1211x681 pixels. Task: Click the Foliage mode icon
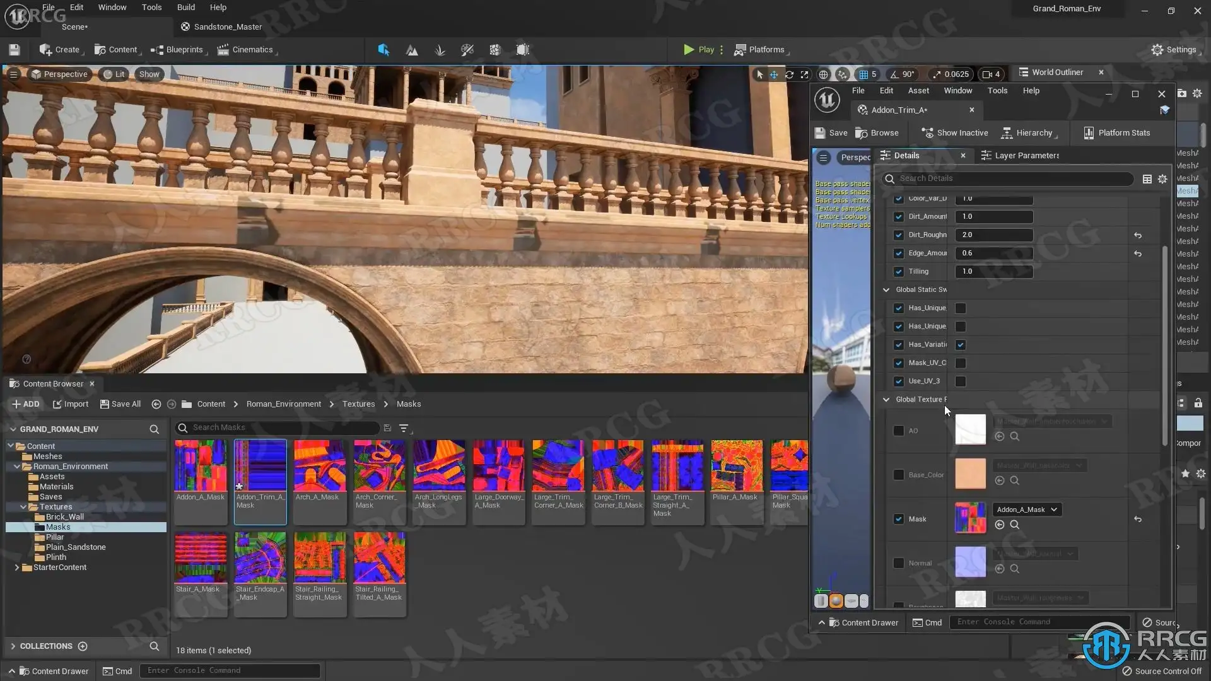pos(440,50)
